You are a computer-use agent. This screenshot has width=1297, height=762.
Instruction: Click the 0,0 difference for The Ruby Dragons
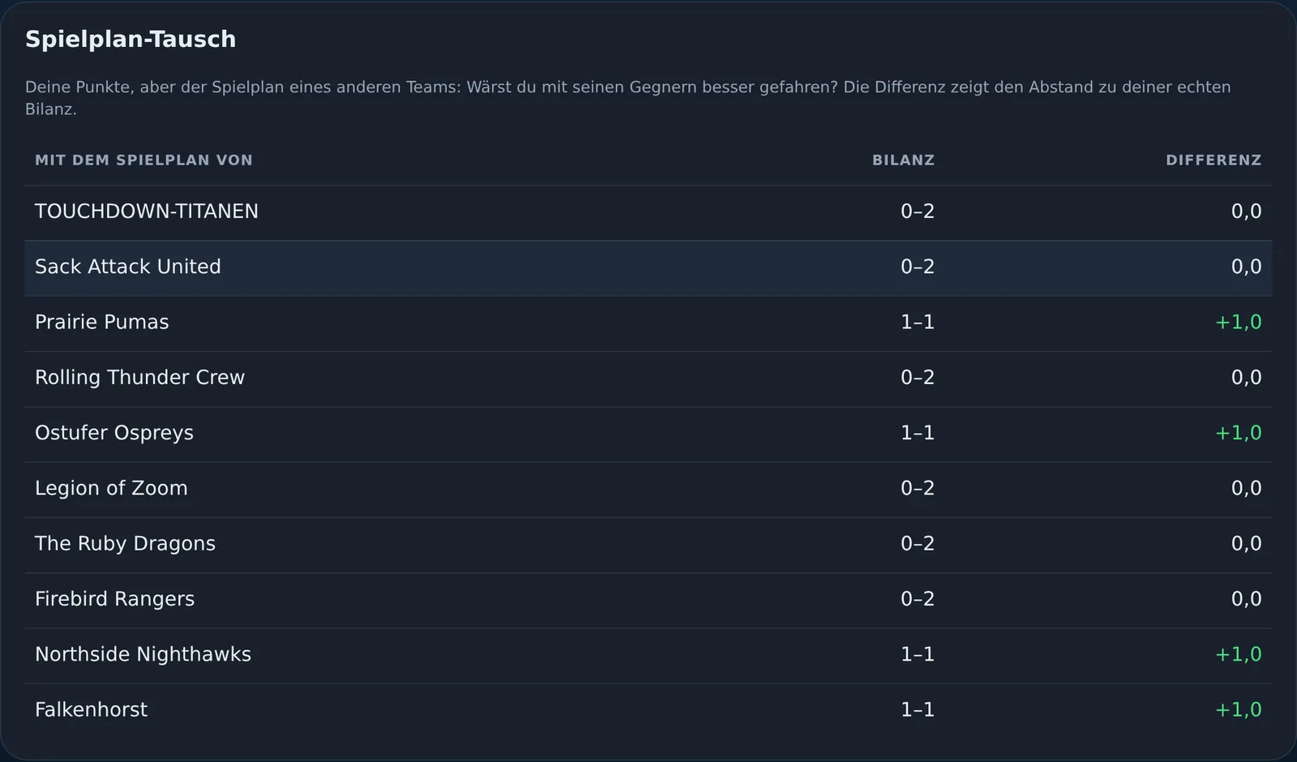tap(1247, 544)
